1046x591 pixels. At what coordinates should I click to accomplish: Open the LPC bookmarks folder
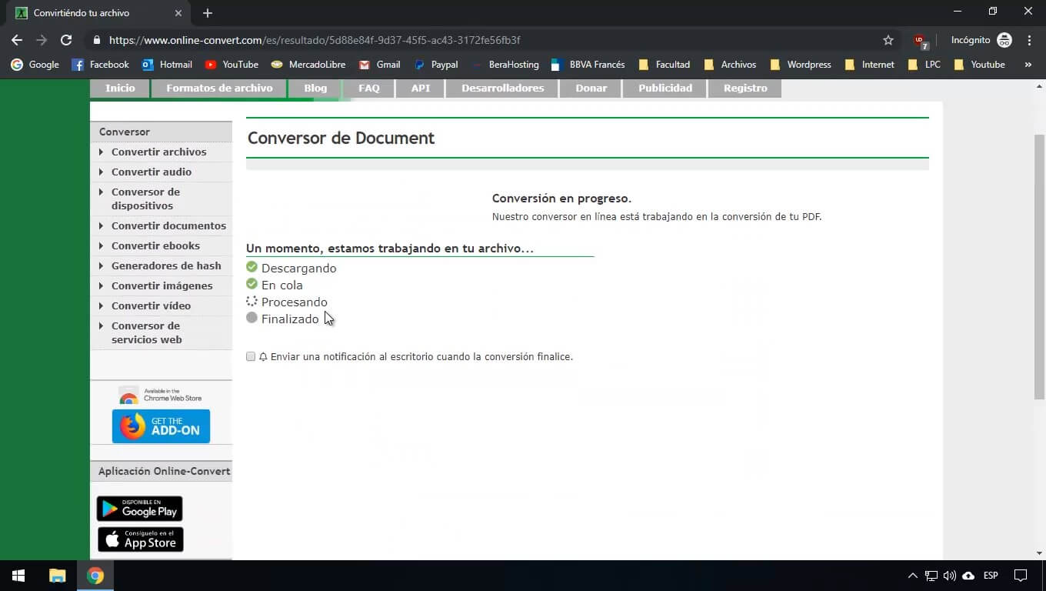[924, 65]
